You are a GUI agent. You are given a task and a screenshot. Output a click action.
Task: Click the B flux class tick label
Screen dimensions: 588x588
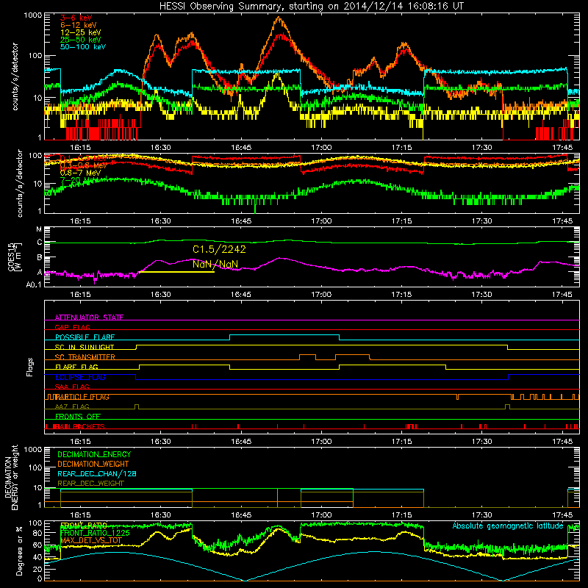[40, 258]
